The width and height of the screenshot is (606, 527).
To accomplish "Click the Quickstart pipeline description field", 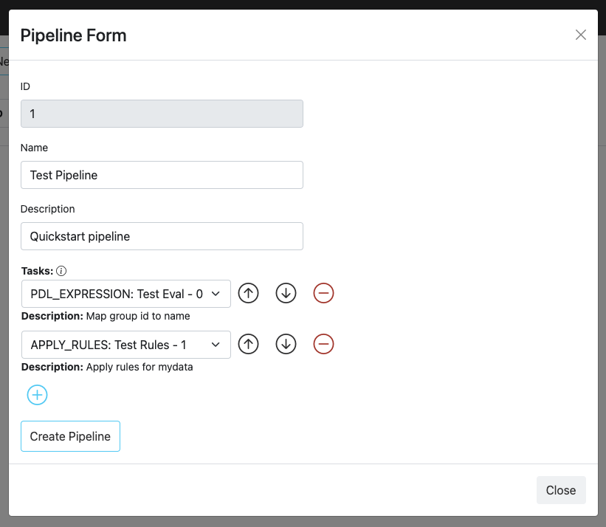I will tap(162, 236).
